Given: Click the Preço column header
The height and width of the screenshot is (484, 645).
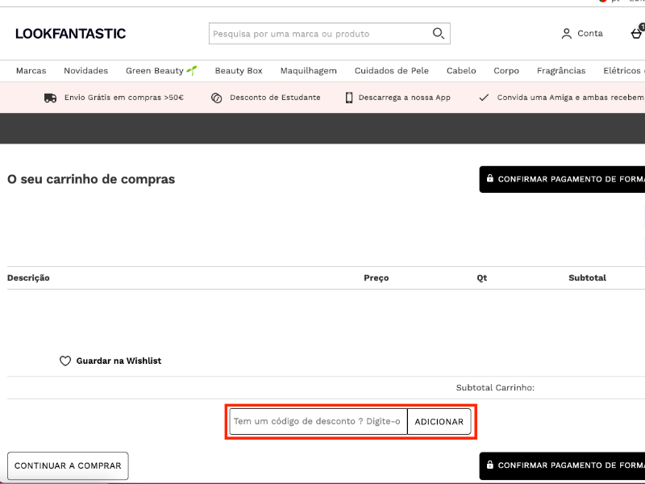Looking at the screenshot, I should coord(376,277).
